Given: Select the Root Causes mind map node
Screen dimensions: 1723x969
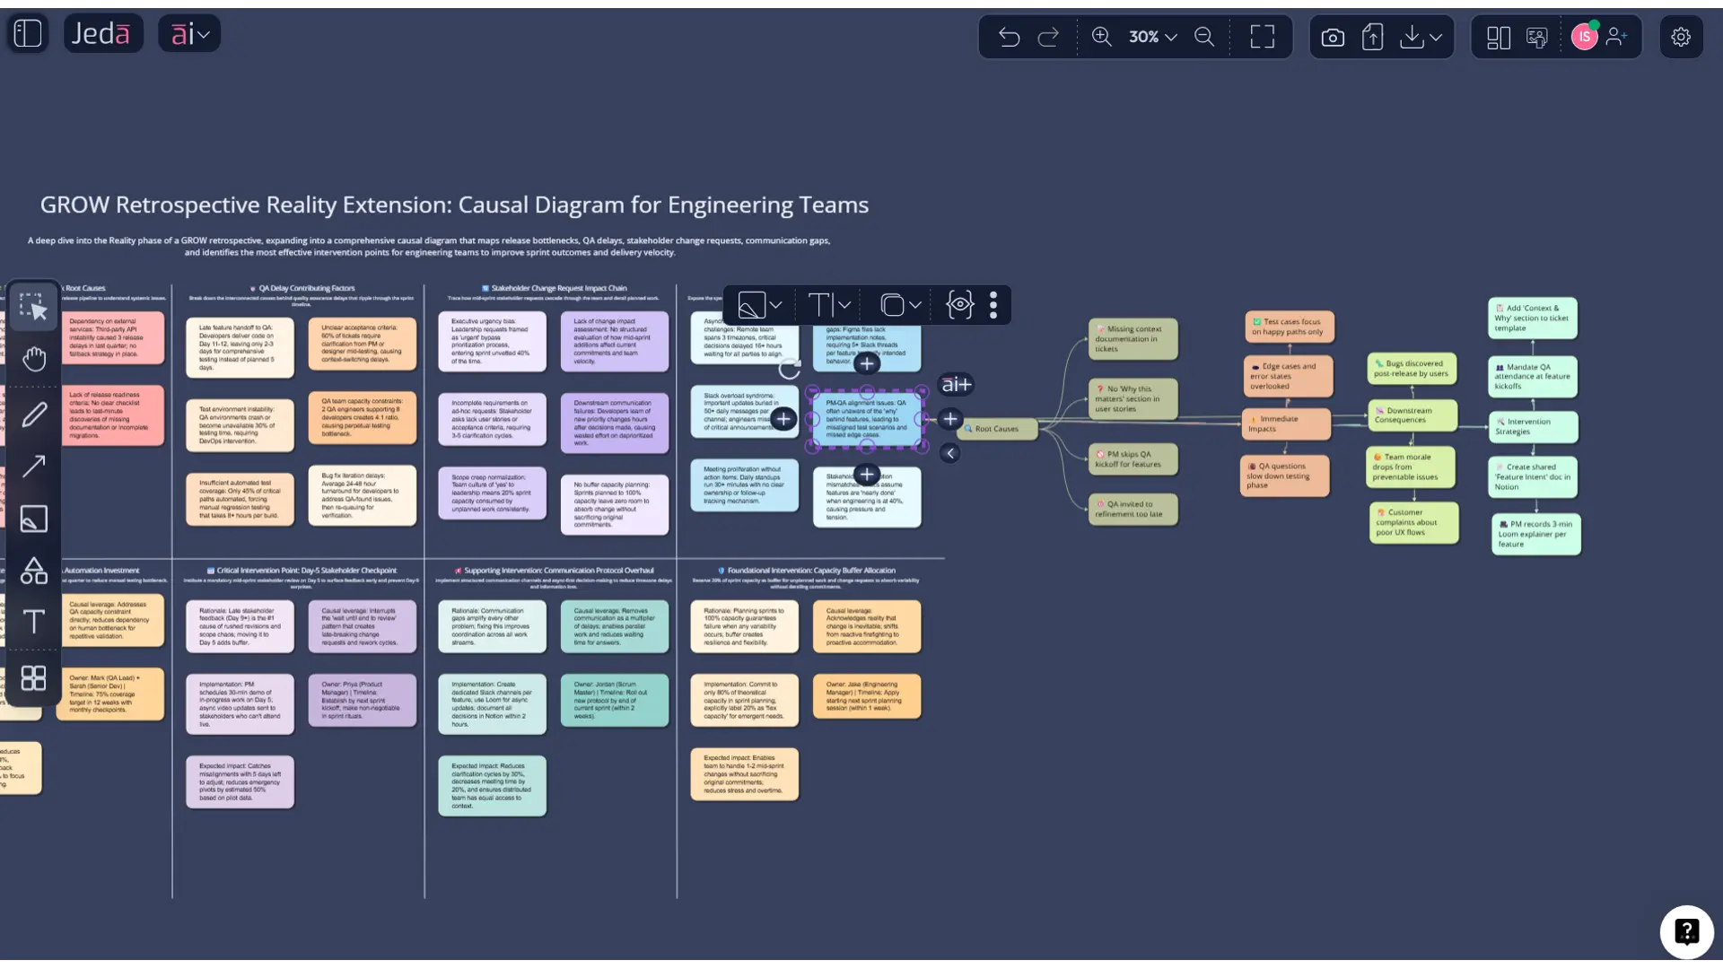Looking at the screenshot, I should tap(996, 429).
